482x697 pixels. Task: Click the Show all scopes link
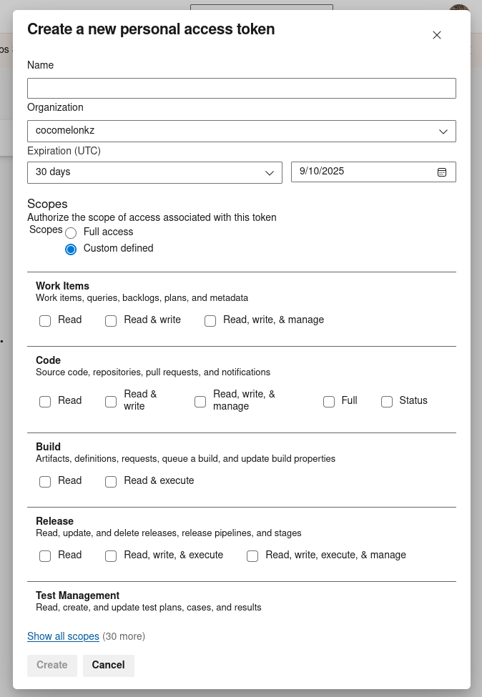(63, 636)
